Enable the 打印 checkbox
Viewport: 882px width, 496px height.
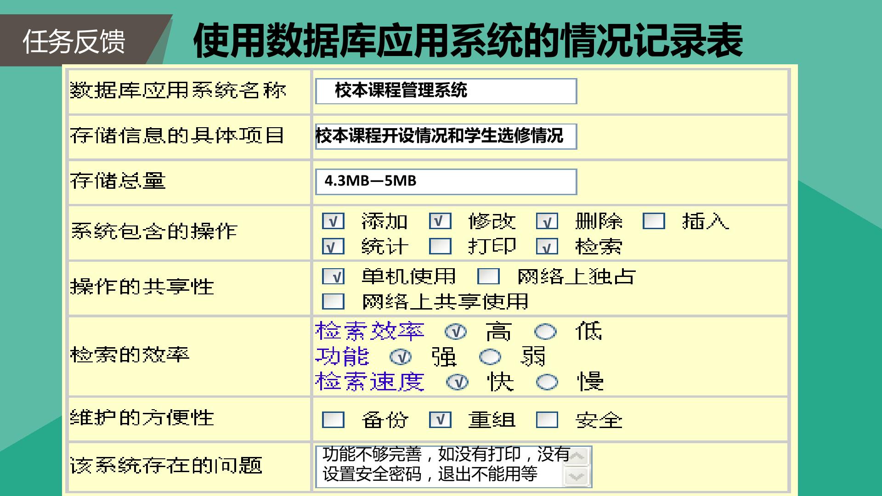pos(440,246)
